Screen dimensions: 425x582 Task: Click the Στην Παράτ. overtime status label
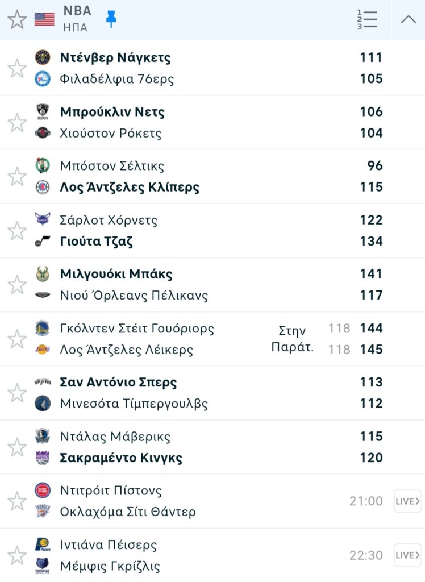coord(292,339)
